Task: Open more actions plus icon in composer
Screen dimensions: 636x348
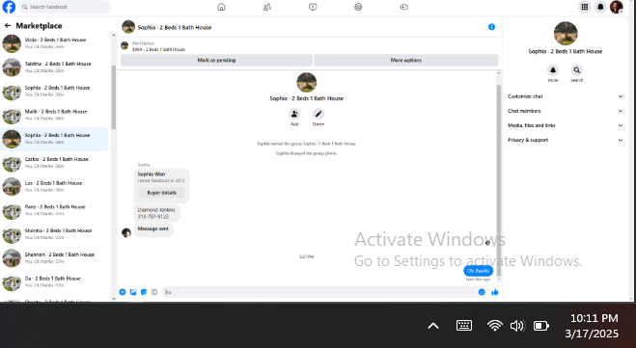Action: pyautogui.click(x=123, y=292)
